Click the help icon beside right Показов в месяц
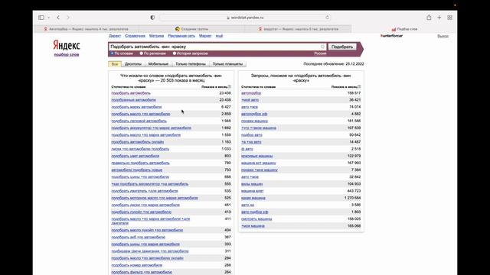 [x=359, y=86]
